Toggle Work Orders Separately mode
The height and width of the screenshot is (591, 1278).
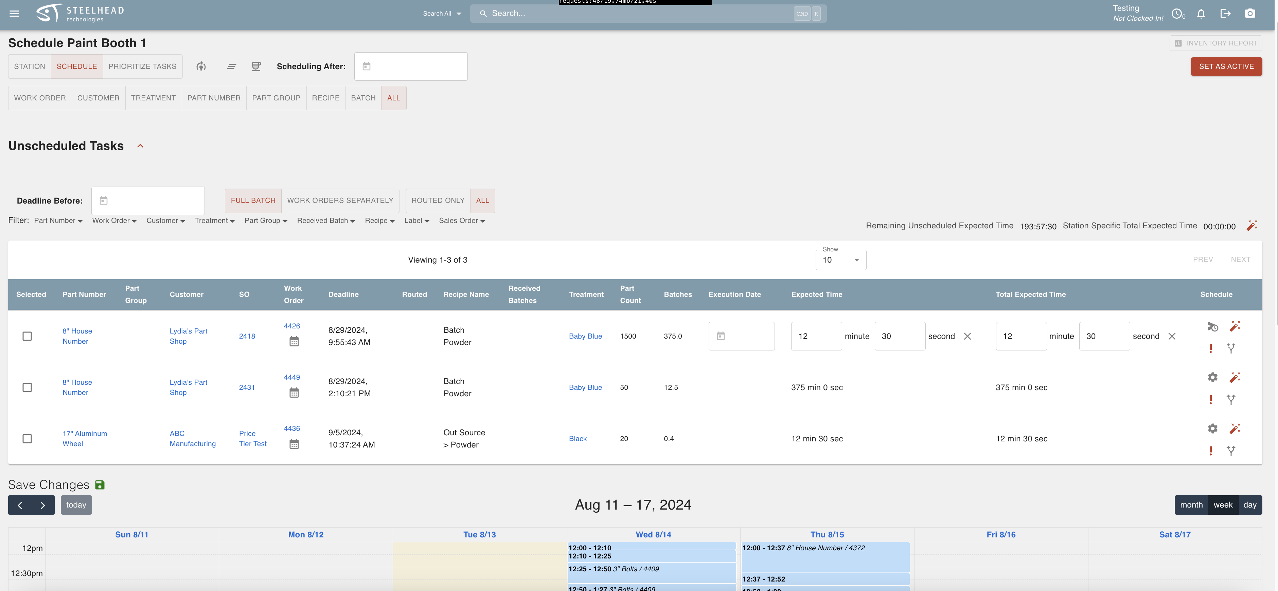[340, 201]
